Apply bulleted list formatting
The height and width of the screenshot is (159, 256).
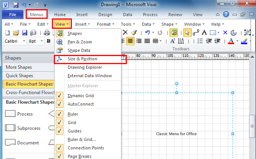(x=200, y=41)
